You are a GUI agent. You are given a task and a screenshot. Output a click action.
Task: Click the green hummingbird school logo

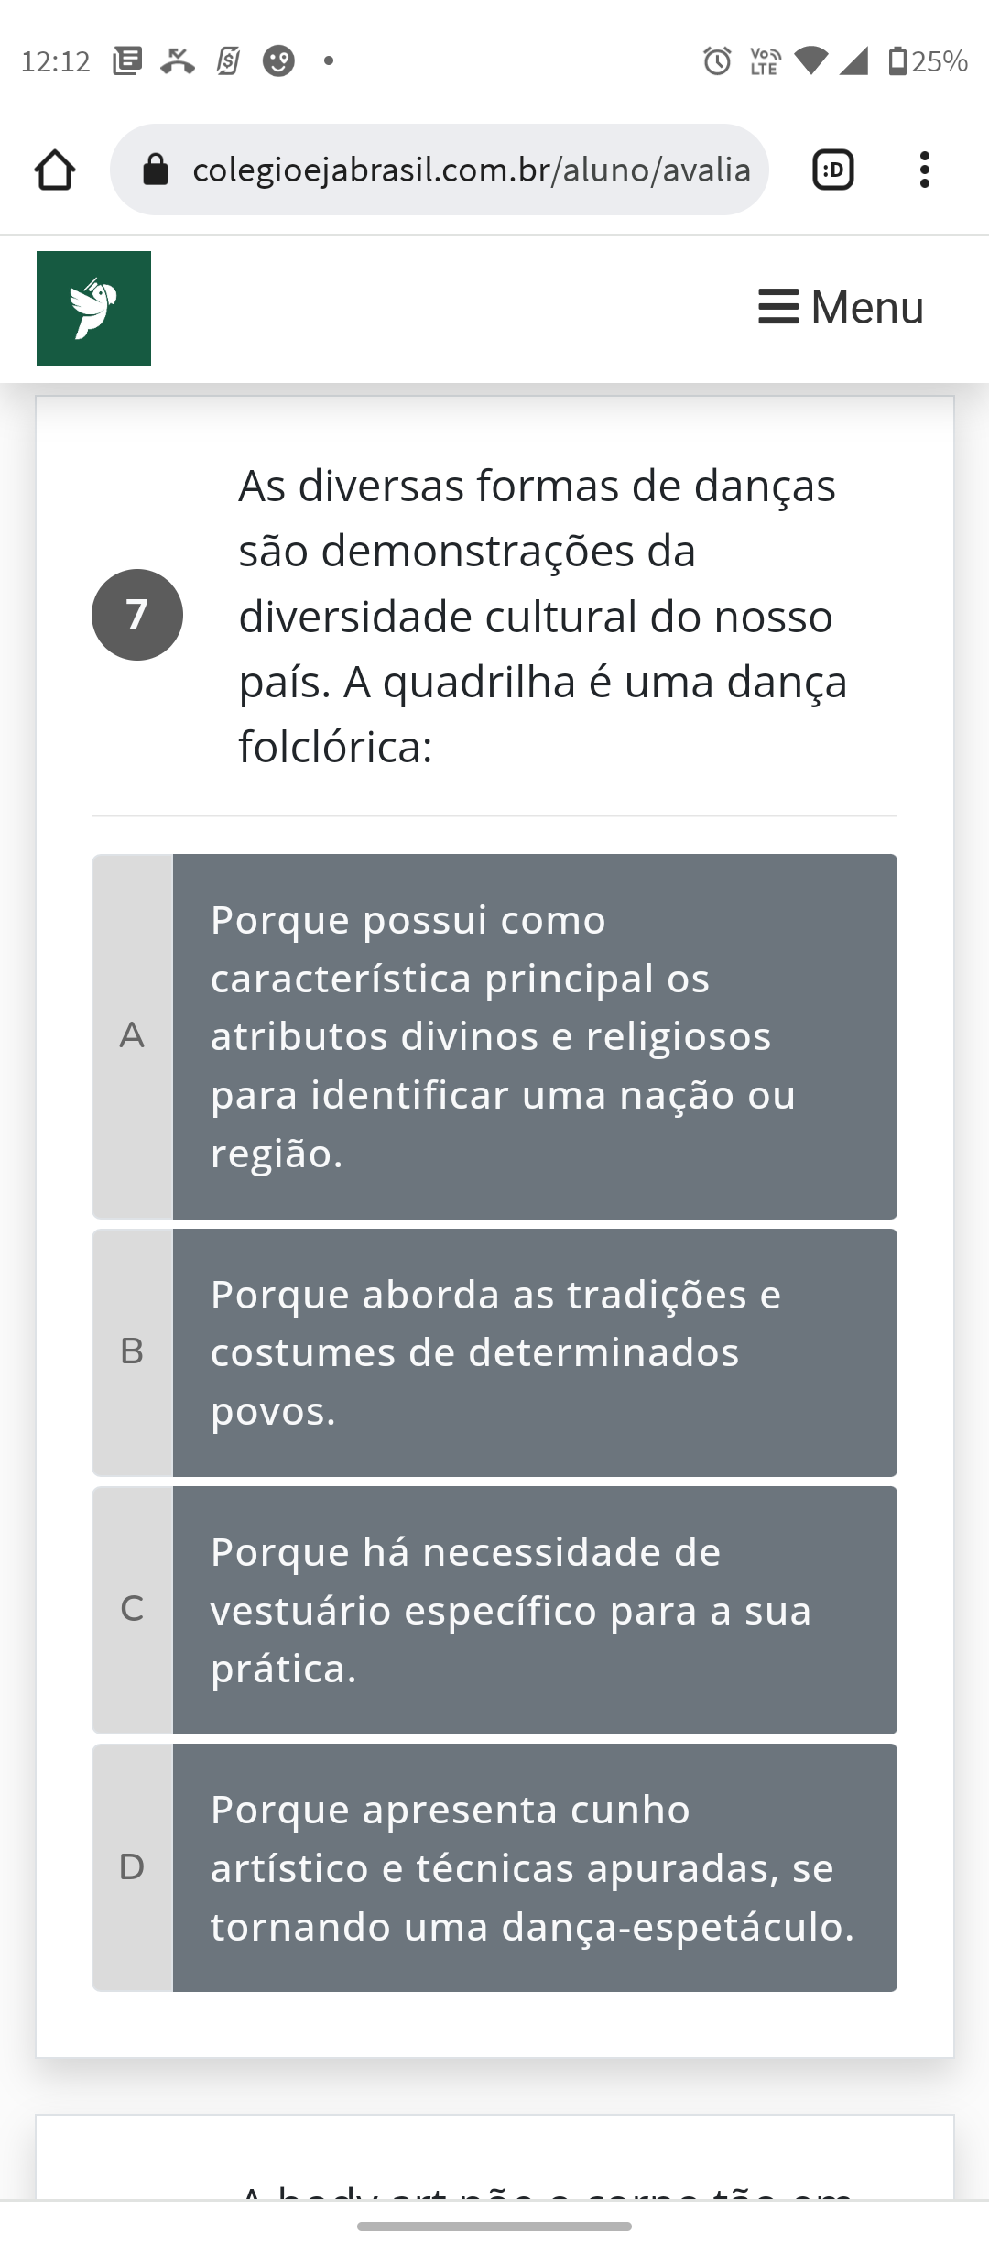click(x=93, y=308)
